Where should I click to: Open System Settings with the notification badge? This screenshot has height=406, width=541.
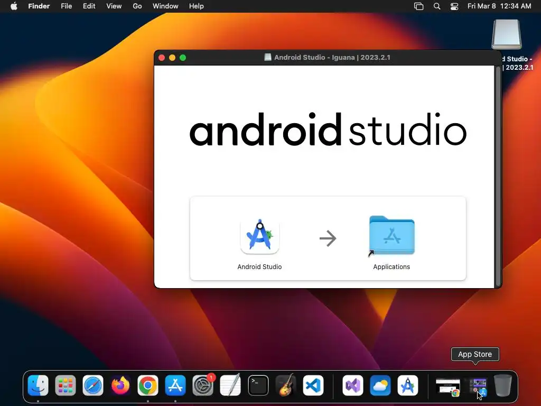[203, 385]
